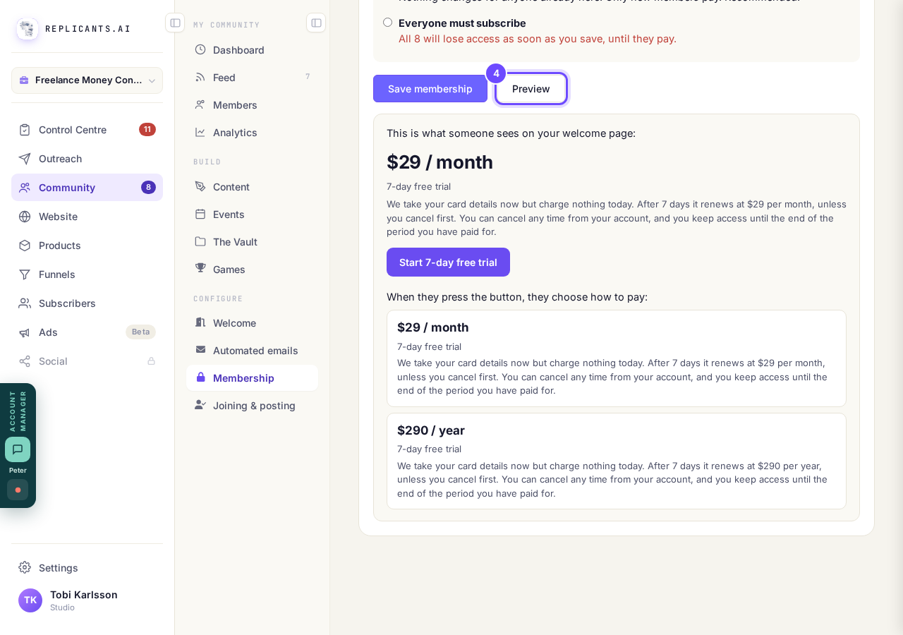Click the Events calendar icon
The height and width of the screenshot is (635, 903).
(200, 214)
